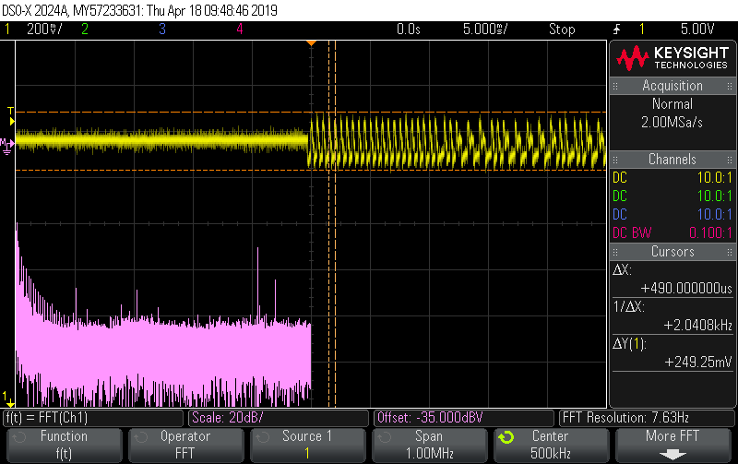Click the f(t) = FFT(Ch1) field
This screenshot has width=738, height=464.
[x=93, y=418]
